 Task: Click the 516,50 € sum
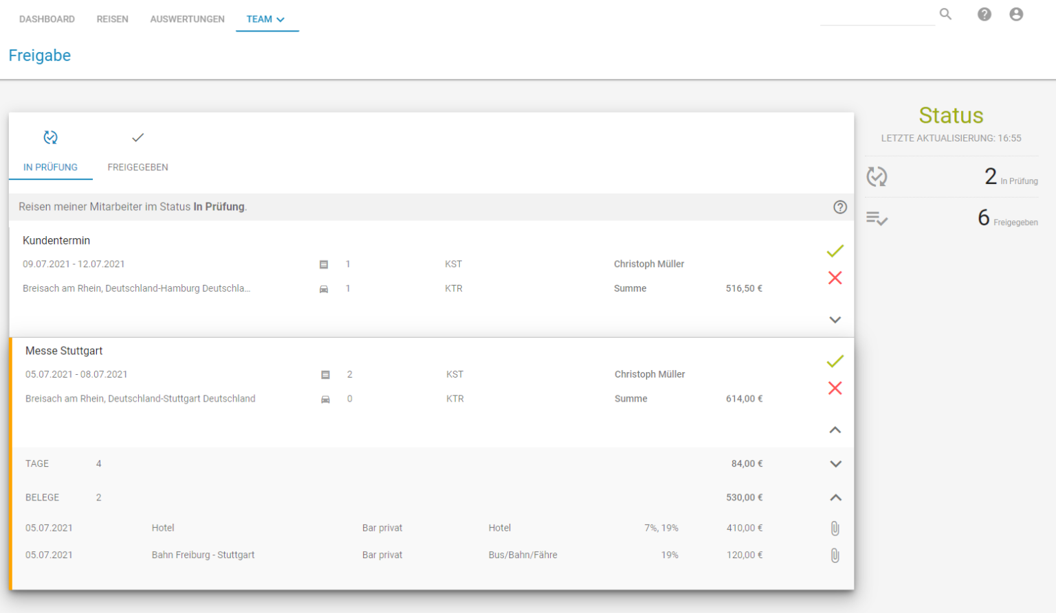click(744, 288)
